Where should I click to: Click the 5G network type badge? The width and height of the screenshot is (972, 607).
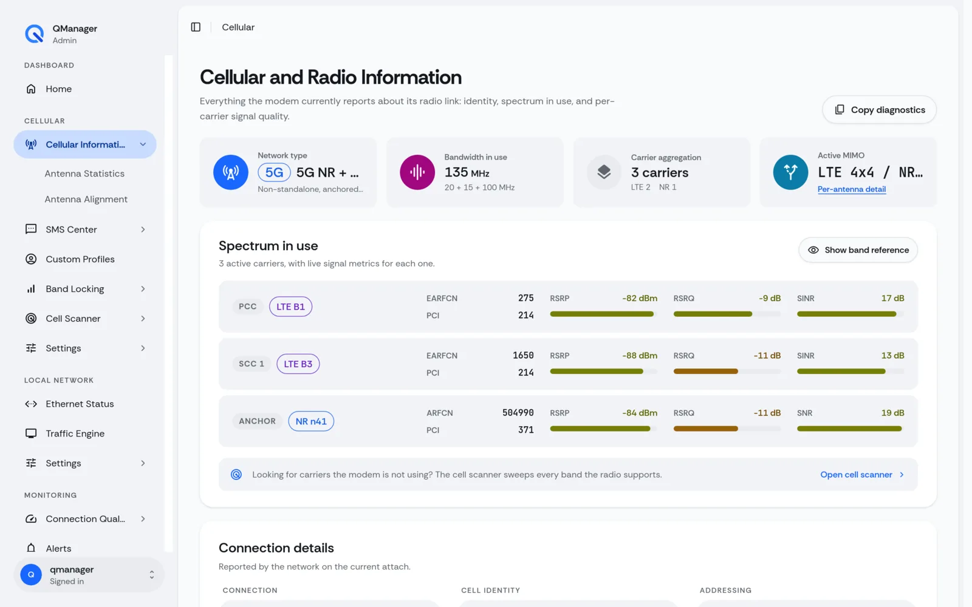[274, 172]
